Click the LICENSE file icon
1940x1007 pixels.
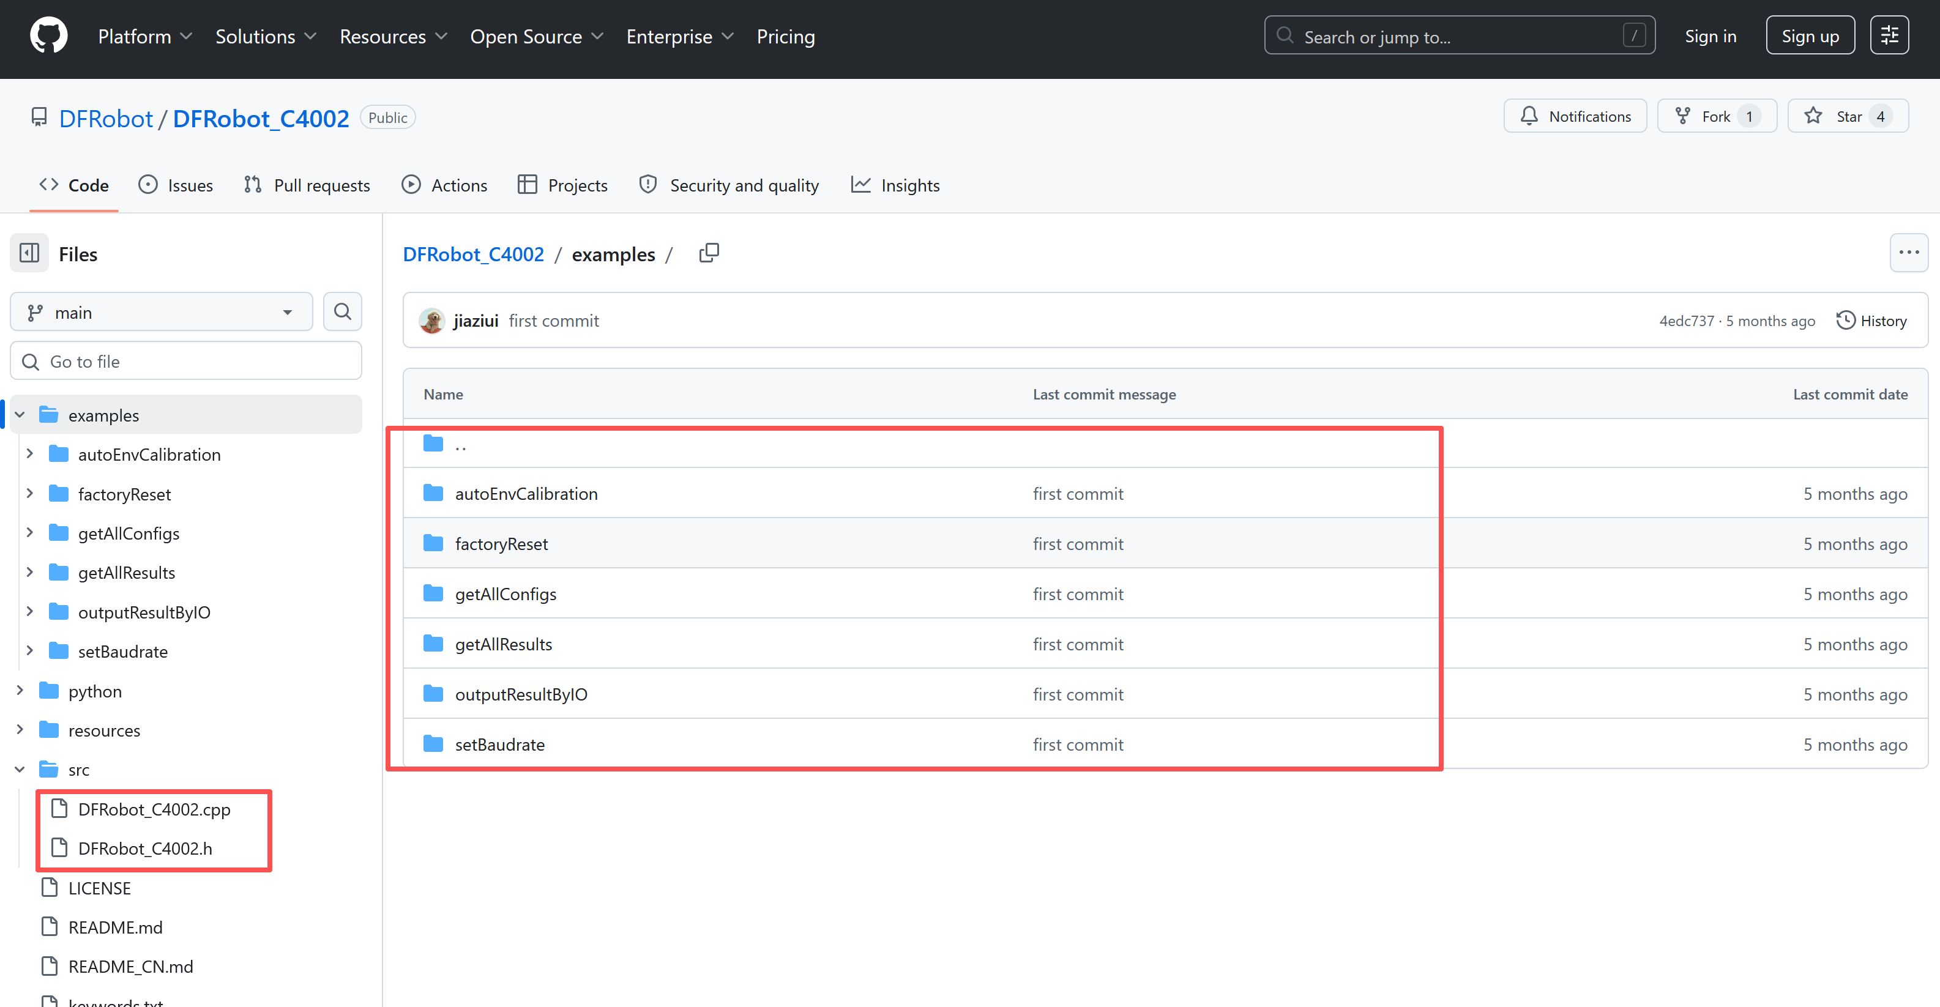coord(50,887)
